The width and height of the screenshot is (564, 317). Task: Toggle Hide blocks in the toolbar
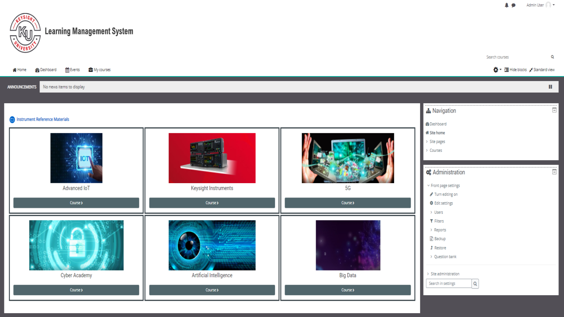coord(515,70)
